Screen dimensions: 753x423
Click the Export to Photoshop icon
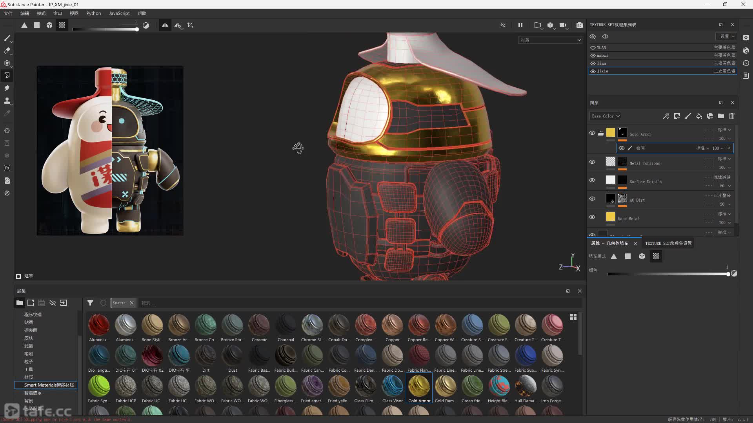click(7, 168)
